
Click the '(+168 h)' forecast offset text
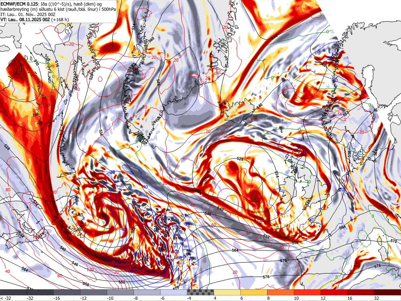[x=60, y=19]
